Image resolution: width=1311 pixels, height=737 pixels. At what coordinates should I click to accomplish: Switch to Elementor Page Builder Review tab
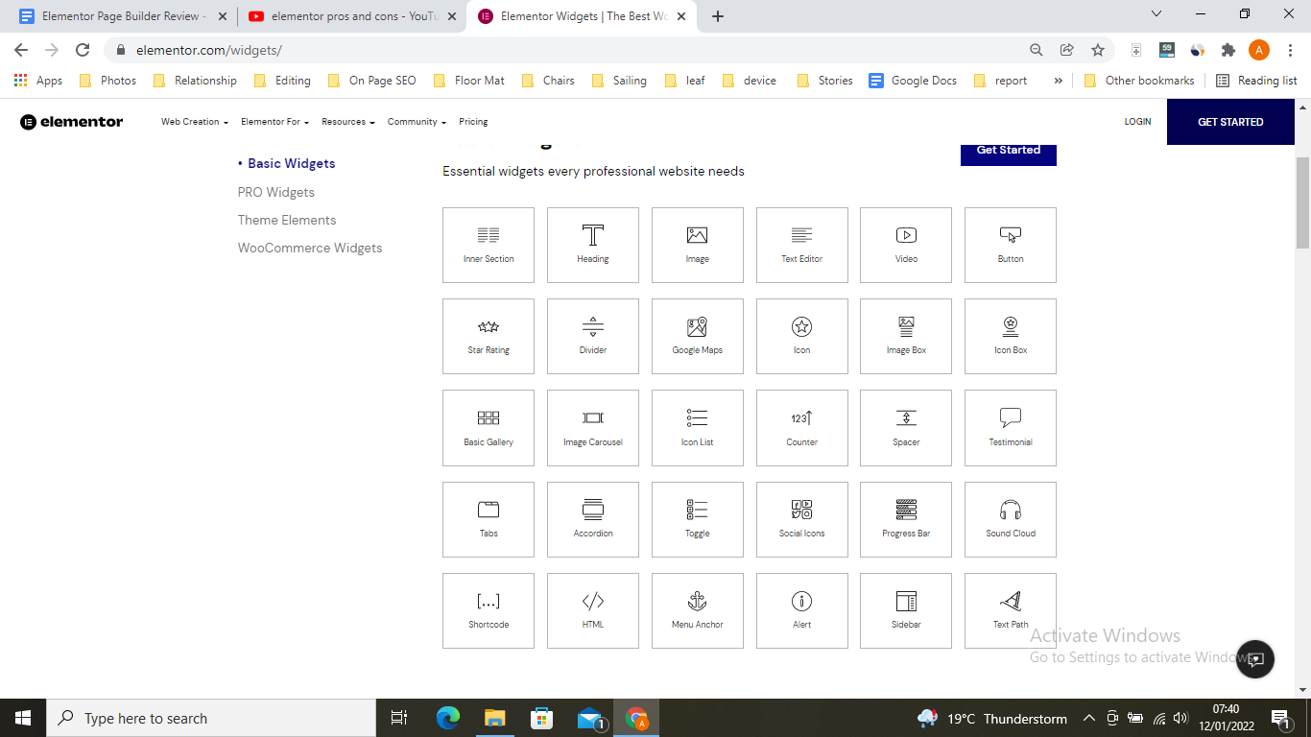click(x=123, y=15)
